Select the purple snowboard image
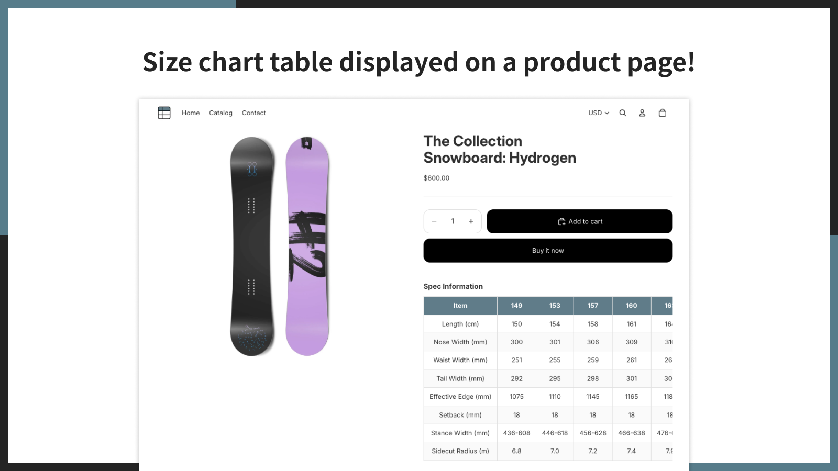The width and height of the screenshot is (838, 471). point(307,246)
